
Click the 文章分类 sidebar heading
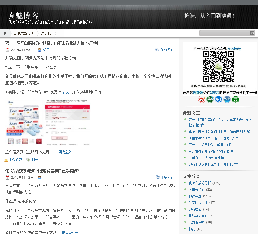pos(191,176)
